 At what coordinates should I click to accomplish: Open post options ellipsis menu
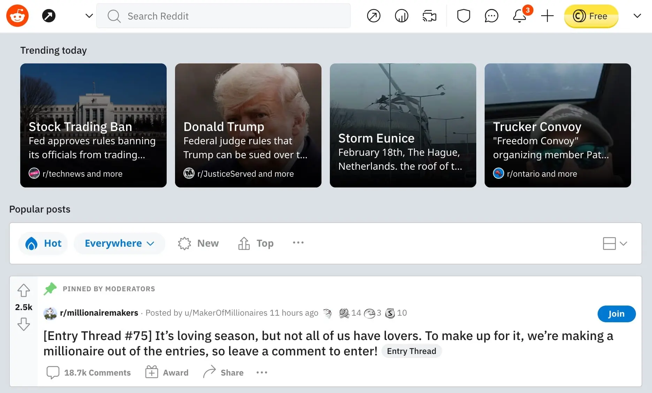tap(262, 372)
